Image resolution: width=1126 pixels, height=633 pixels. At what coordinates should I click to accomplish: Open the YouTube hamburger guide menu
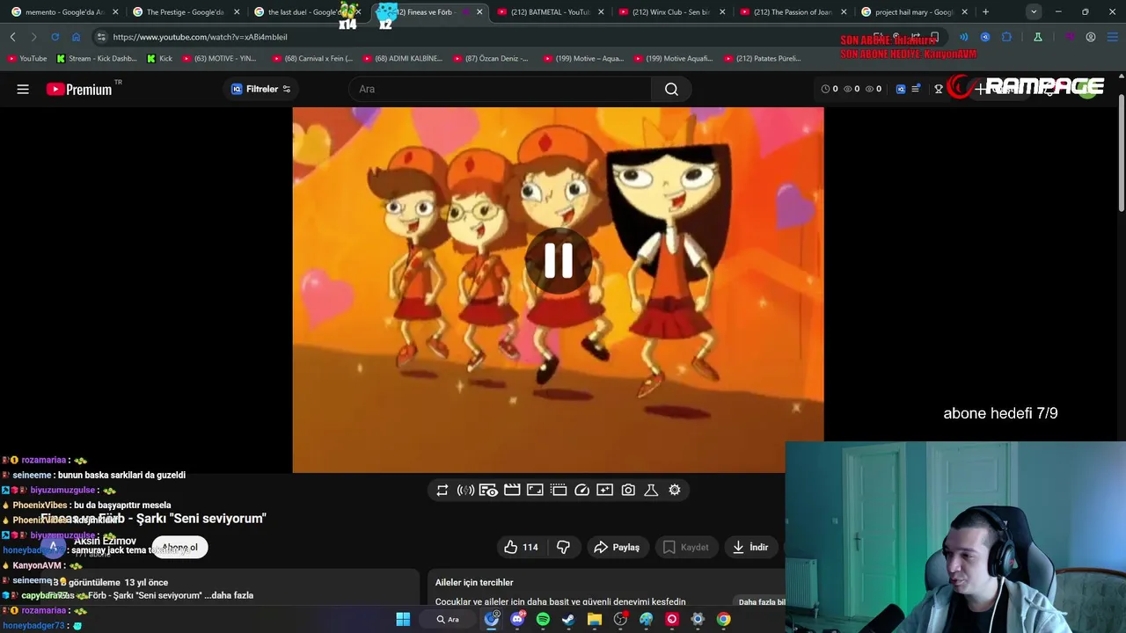(23, 89)
